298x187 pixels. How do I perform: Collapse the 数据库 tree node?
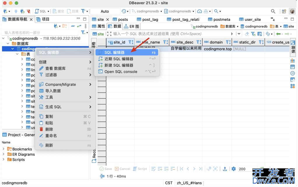pos(8,43)
